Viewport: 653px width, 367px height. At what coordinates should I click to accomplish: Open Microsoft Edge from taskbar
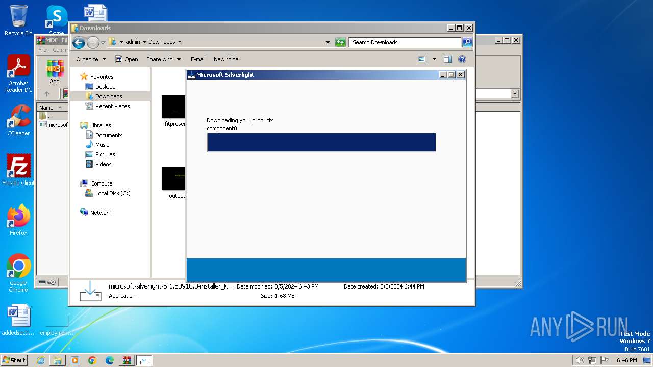click(110, 360)
